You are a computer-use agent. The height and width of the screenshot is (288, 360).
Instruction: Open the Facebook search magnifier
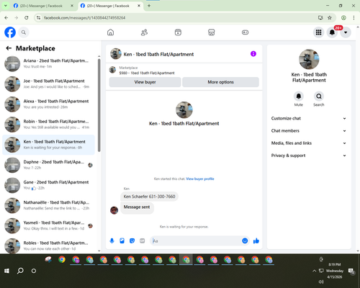[x=24, y=32]
